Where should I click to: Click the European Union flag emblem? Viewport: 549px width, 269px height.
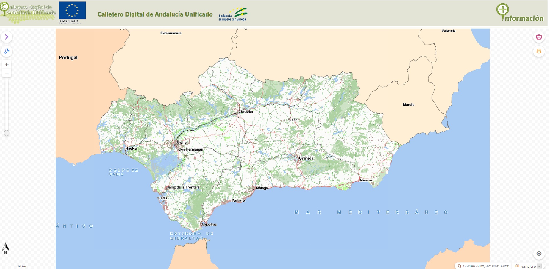(x=72, y=11)
